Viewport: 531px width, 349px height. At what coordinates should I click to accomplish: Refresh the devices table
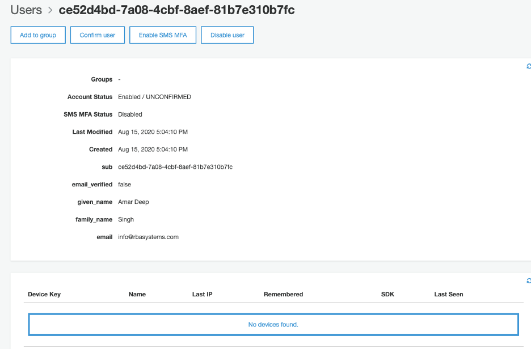(x=528, y=280)
